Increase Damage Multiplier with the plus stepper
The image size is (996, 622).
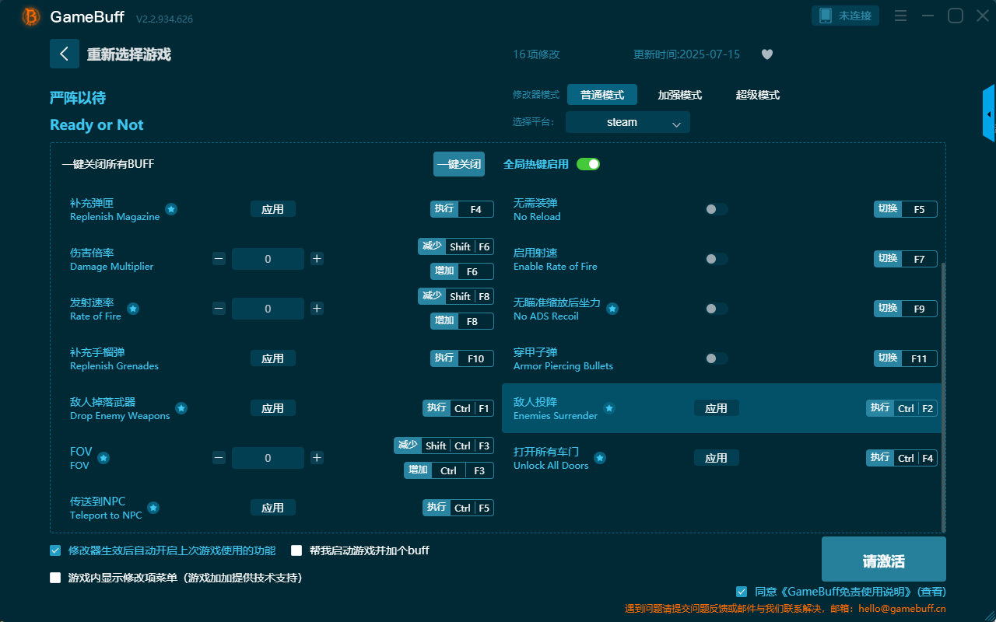(317, 258)
